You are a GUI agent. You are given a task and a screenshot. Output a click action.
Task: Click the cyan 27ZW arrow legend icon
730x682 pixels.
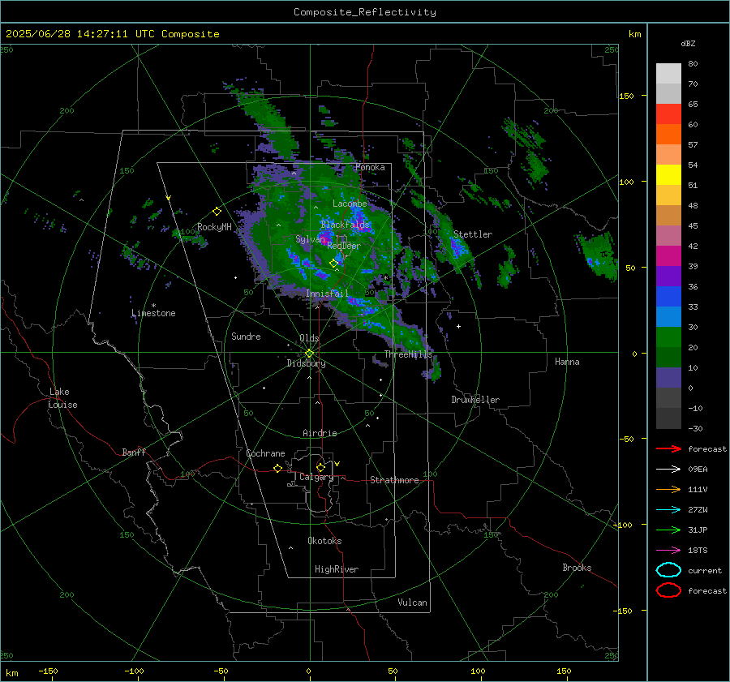pos(668,510)
